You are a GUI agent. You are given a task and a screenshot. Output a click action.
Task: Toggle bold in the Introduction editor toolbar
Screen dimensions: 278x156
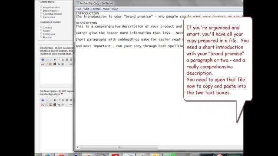(x=55, y=60)
